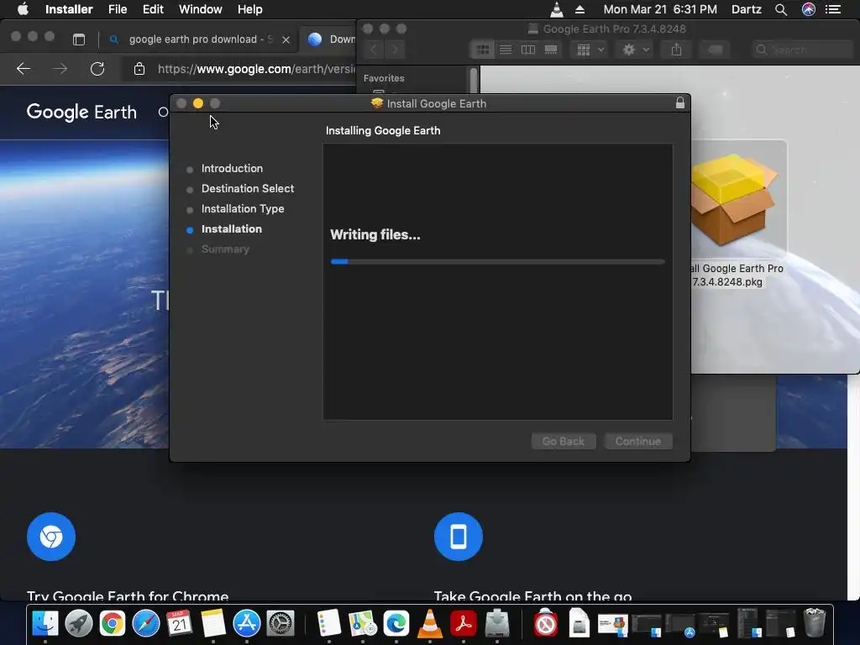Click the installation progress bar
Image resolution: width=860 pixels, height=645 pixels.
coord(497,262)
